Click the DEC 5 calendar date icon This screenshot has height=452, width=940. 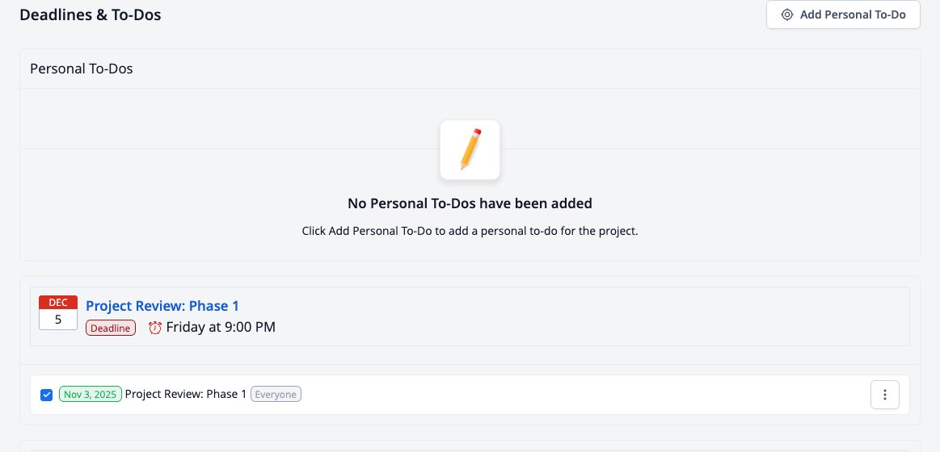point(58,312)
